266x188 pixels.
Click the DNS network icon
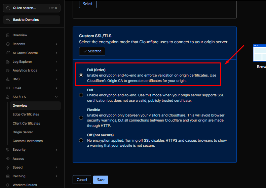[x=8, y=79]
